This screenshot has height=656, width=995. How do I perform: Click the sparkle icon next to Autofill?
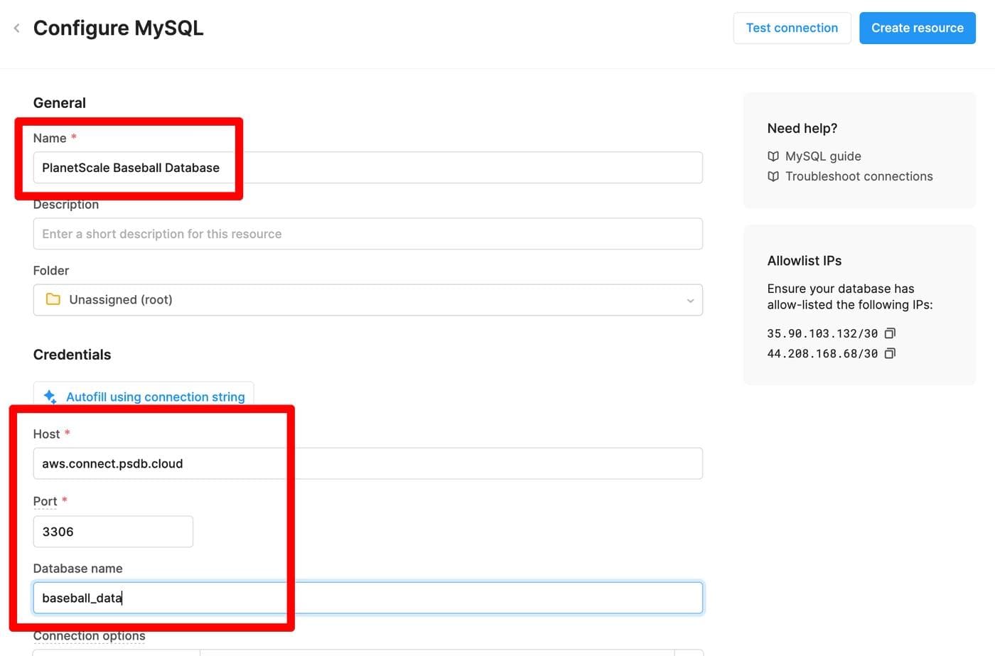[49, 397]
